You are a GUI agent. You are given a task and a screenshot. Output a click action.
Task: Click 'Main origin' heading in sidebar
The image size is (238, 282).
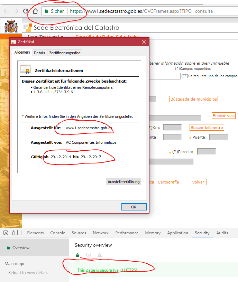point(15,264)
